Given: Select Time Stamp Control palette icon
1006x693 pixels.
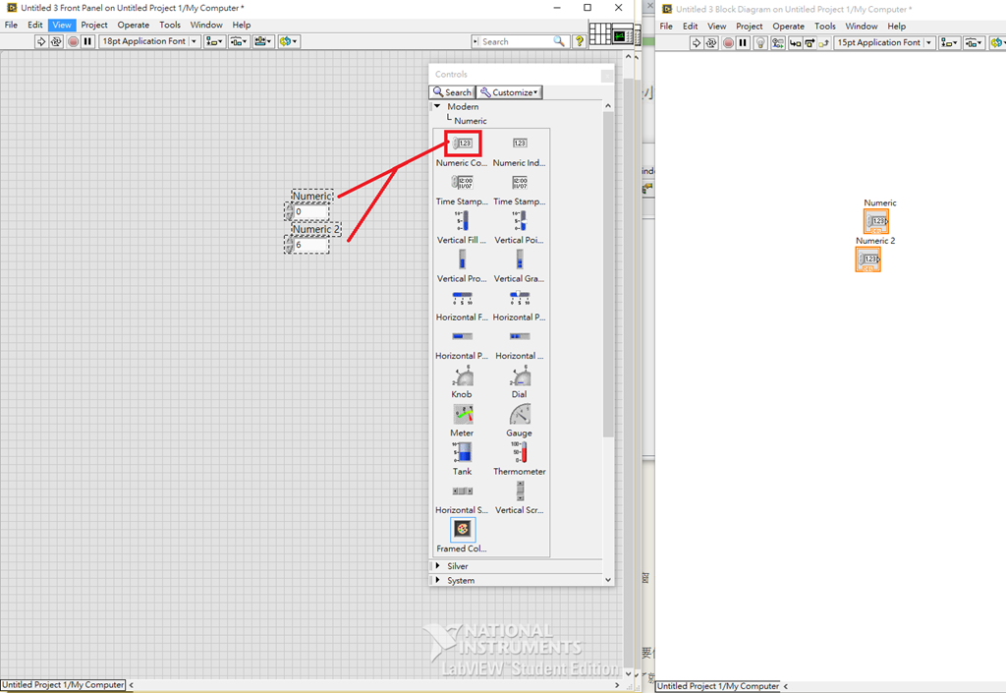Looking at the screenshot, I should [x=462, y=182].
